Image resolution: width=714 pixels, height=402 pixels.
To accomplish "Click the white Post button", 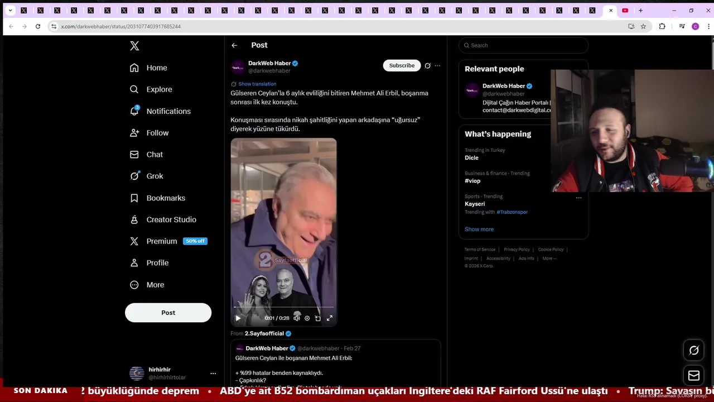I will [x=168, y=313].
